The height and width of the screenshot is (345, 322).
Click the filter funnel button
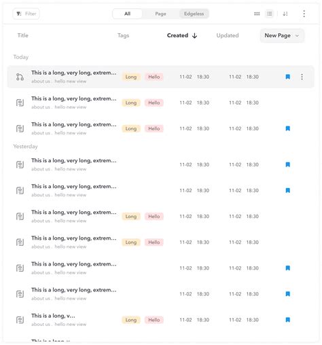click(x=26, y=14)
